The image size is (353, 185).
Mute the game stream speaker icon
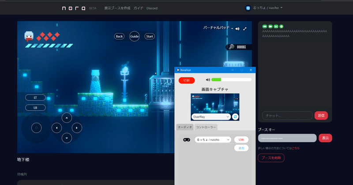click(237, 29)
